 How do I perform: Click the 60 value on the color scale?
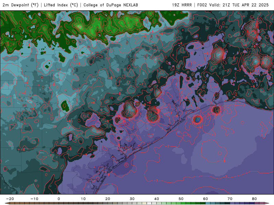point(206,199)
